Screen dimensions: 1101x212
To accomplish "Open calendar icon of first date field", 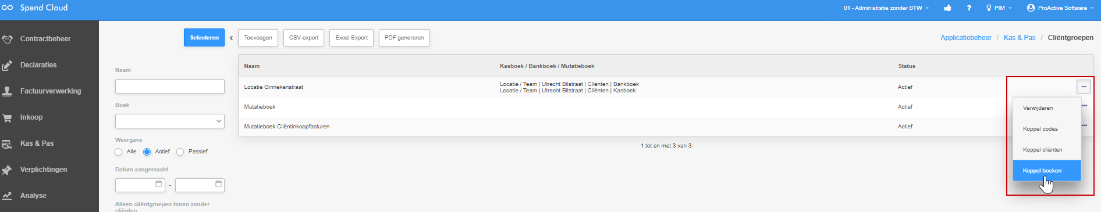I will [159, 184].
